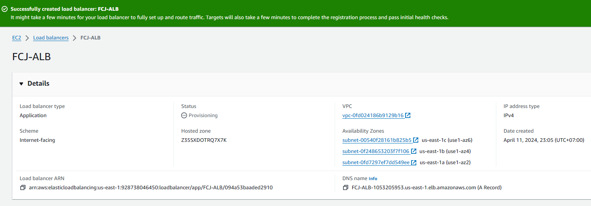Viewport: 591px width, 206px height.
Task: Open subnet-0fd7297ef7dd549ee link
Action: pos(376,163)
